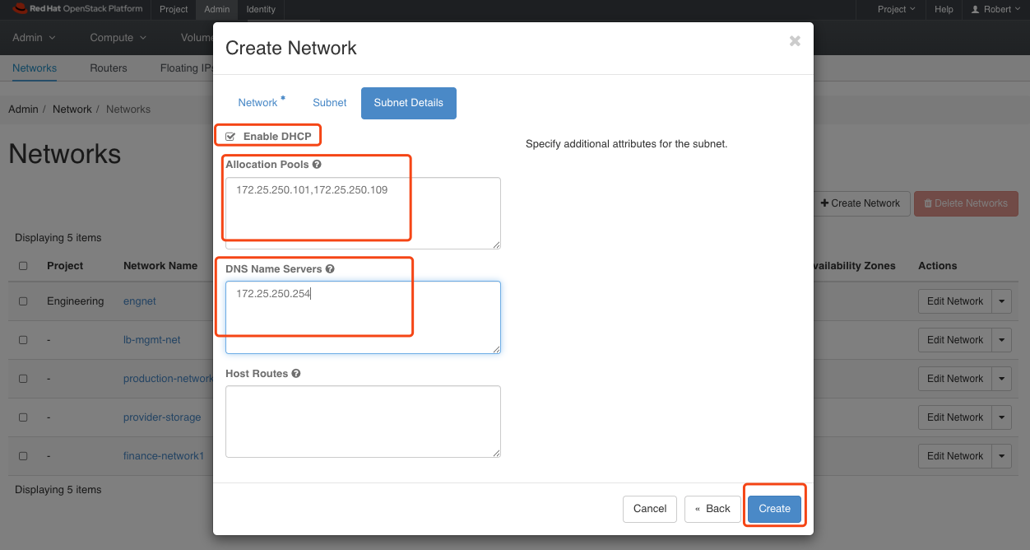Switch to the Subnet tab
This screenshot has width=1030, height=550.
(x=329, y=102)
